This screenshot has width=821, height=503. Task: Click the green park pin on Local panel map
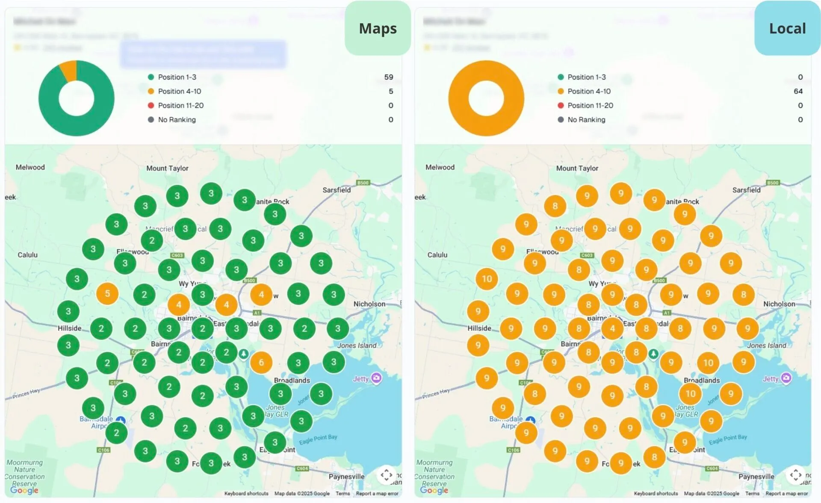(653, 354)
